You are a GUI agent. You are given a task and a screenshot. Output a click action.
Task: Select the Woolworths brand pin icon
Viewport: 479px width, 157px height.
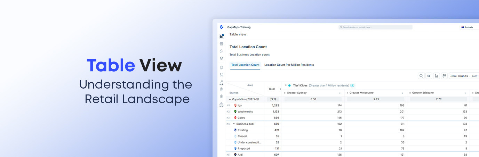coord(235,111)
